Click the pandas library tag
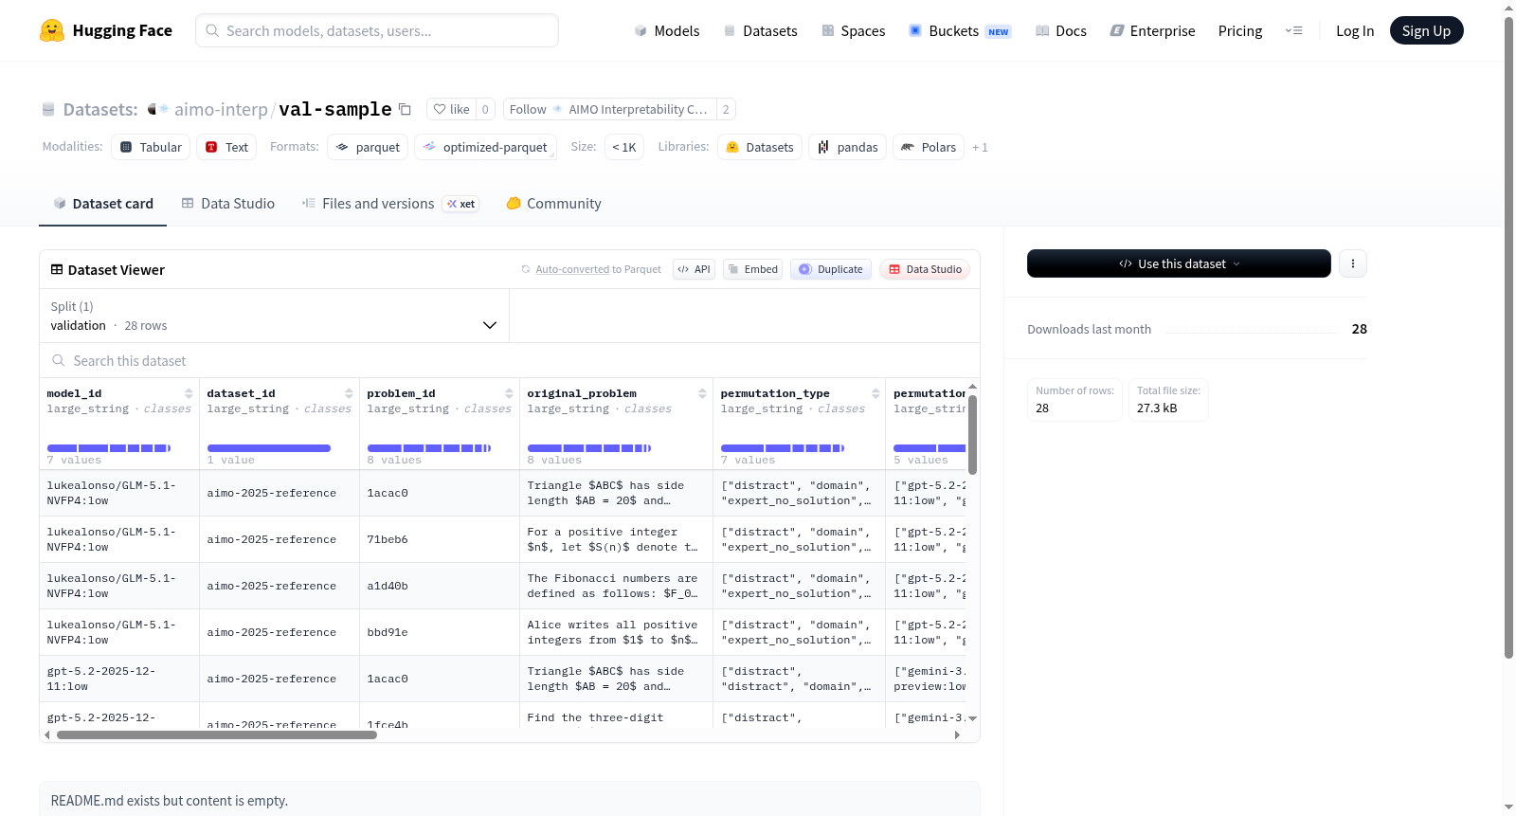This screenshot has height=816, width=1516. click(x=847, y=147)
